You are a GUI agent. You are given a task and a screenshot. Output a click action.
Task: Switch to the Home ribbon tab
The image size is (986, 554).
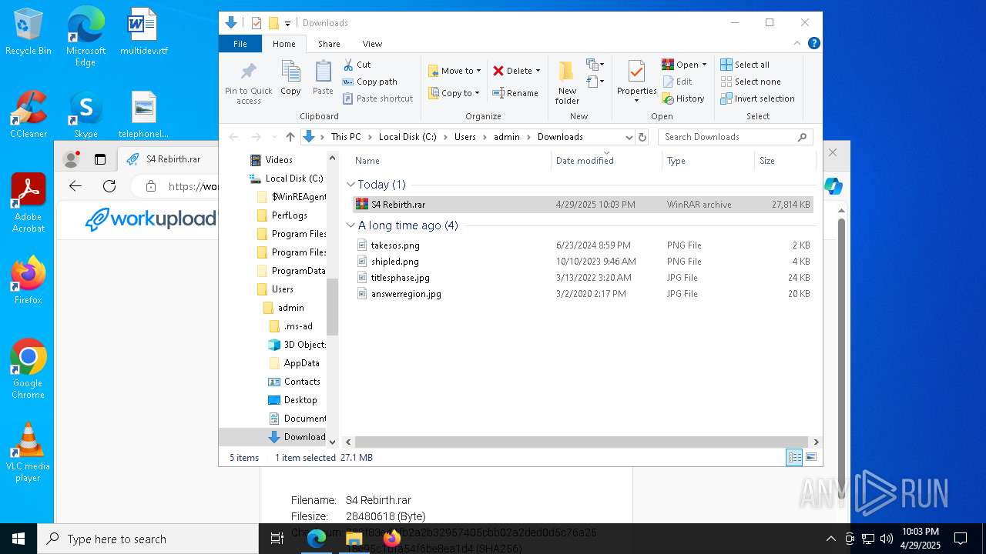click(284, 44)
